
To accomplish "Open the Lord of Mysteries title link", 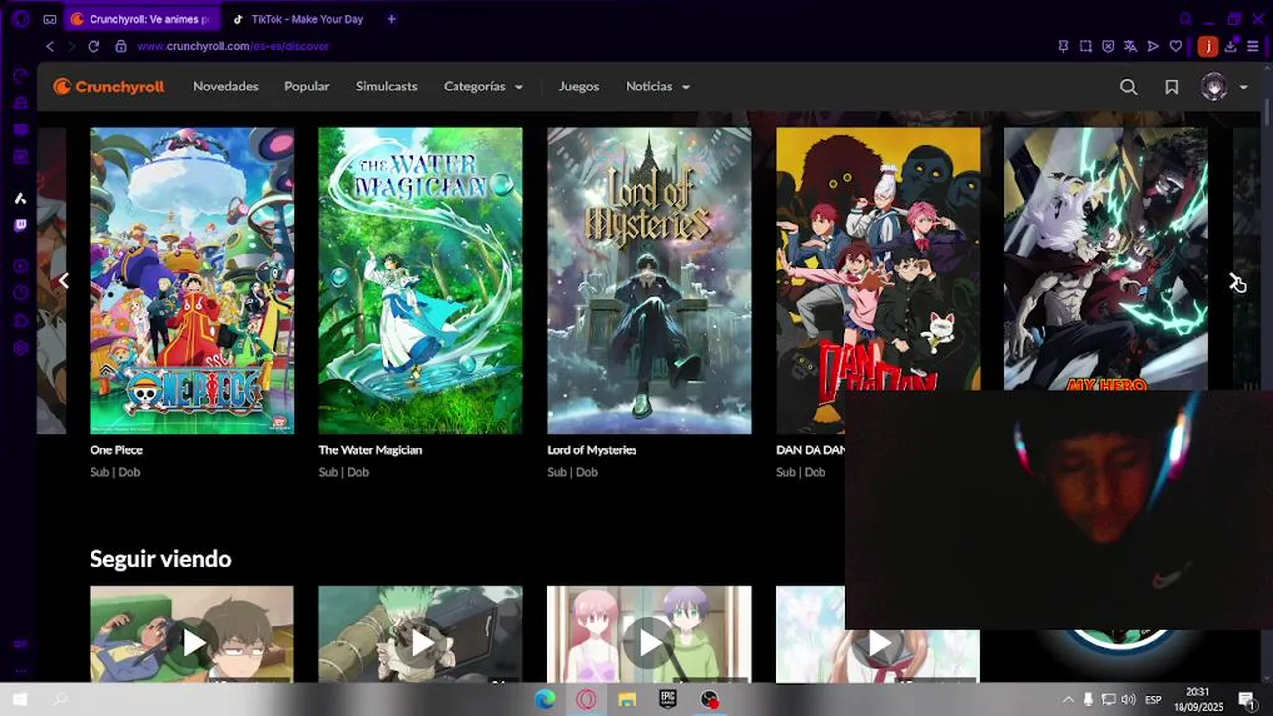I will [592, 450].
